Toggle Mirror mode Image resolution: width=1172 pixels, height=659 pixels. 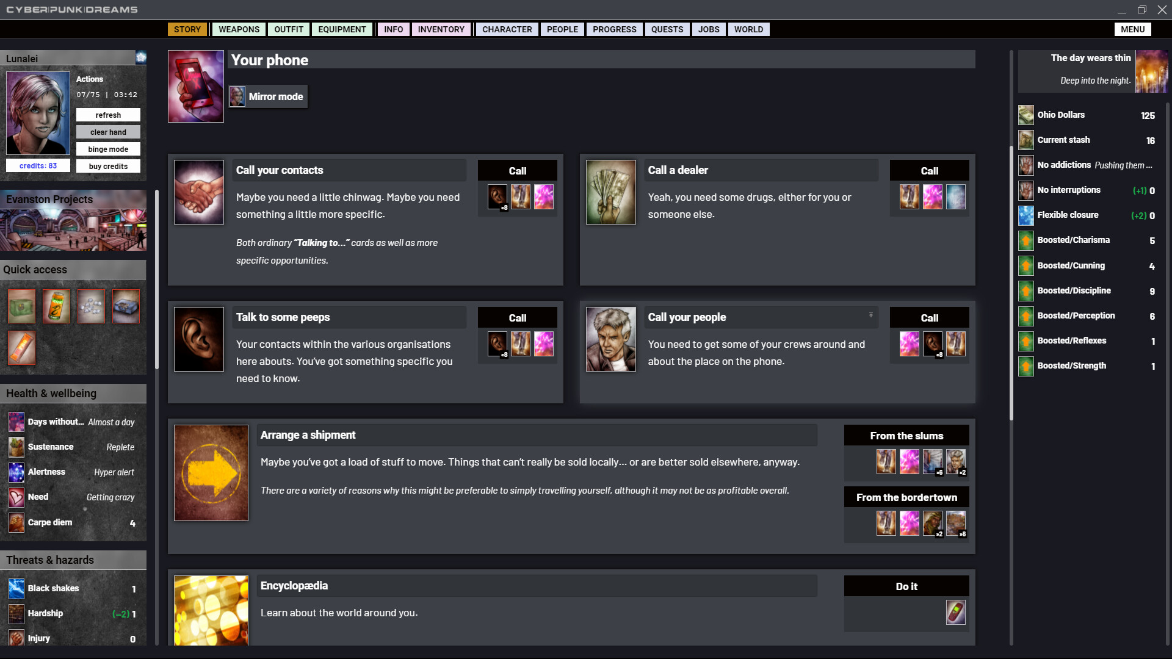[x=267, y=96]
